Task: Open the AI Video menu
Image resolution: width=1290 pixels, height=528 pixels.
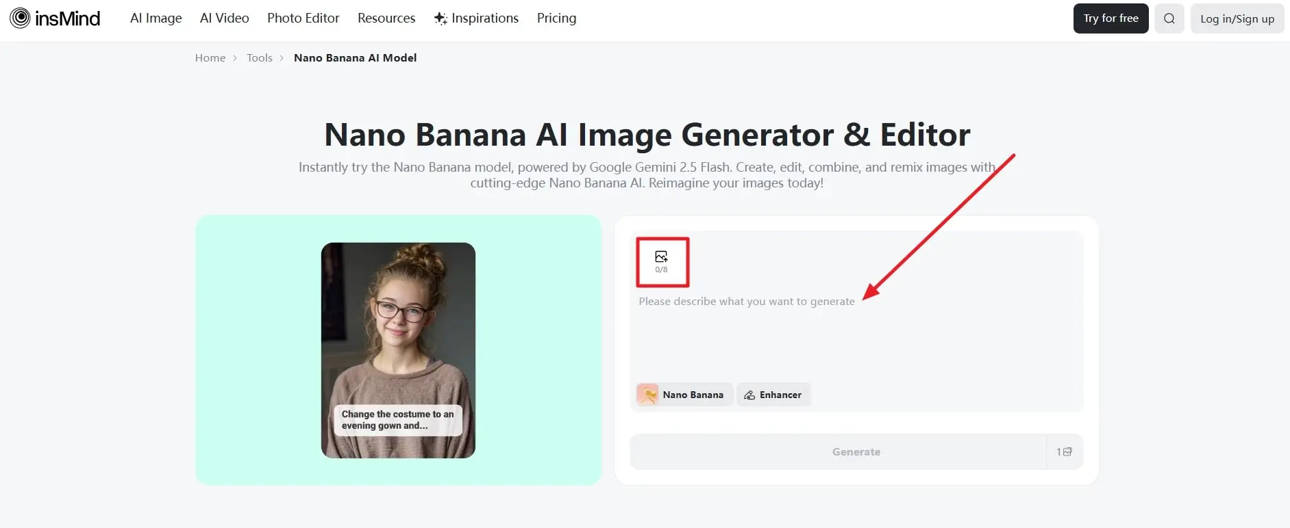Action: click(x=224, y=18)
